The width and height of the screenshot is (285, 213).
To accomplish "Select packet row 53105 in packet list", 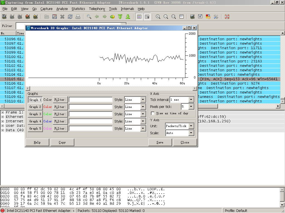I will coord(140,79).
